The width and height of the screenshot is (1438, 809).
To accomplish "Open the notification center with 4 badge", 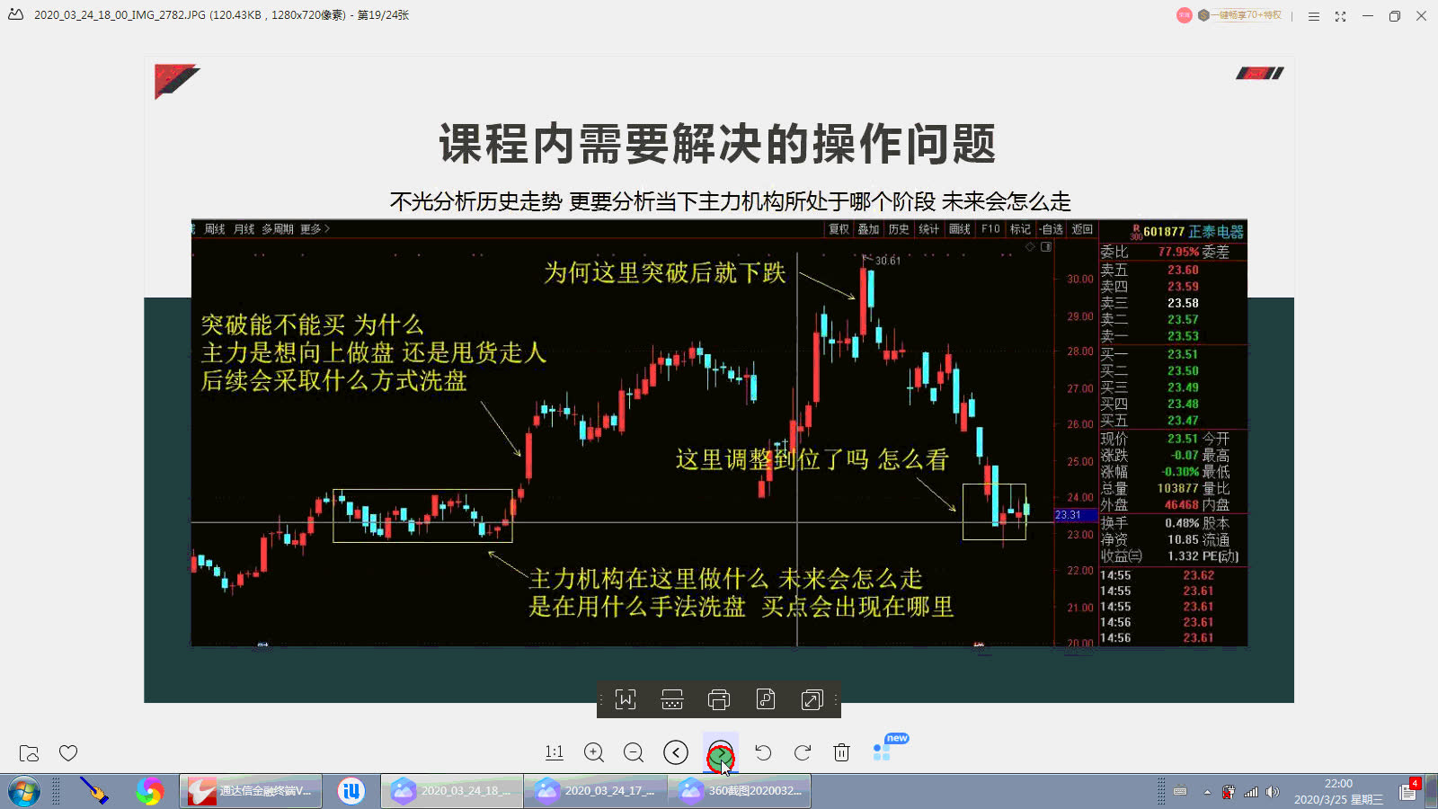I will pyautogui.click(x=1408, y=791).
